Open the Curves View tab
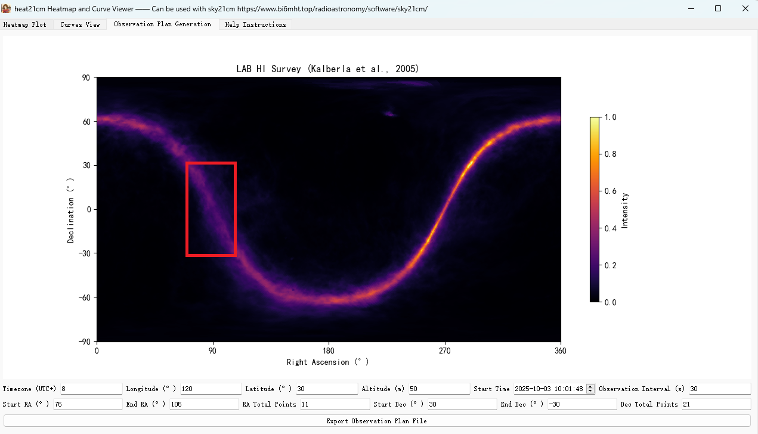The height and width of the screenshot is (434, 758). [80, 24]
